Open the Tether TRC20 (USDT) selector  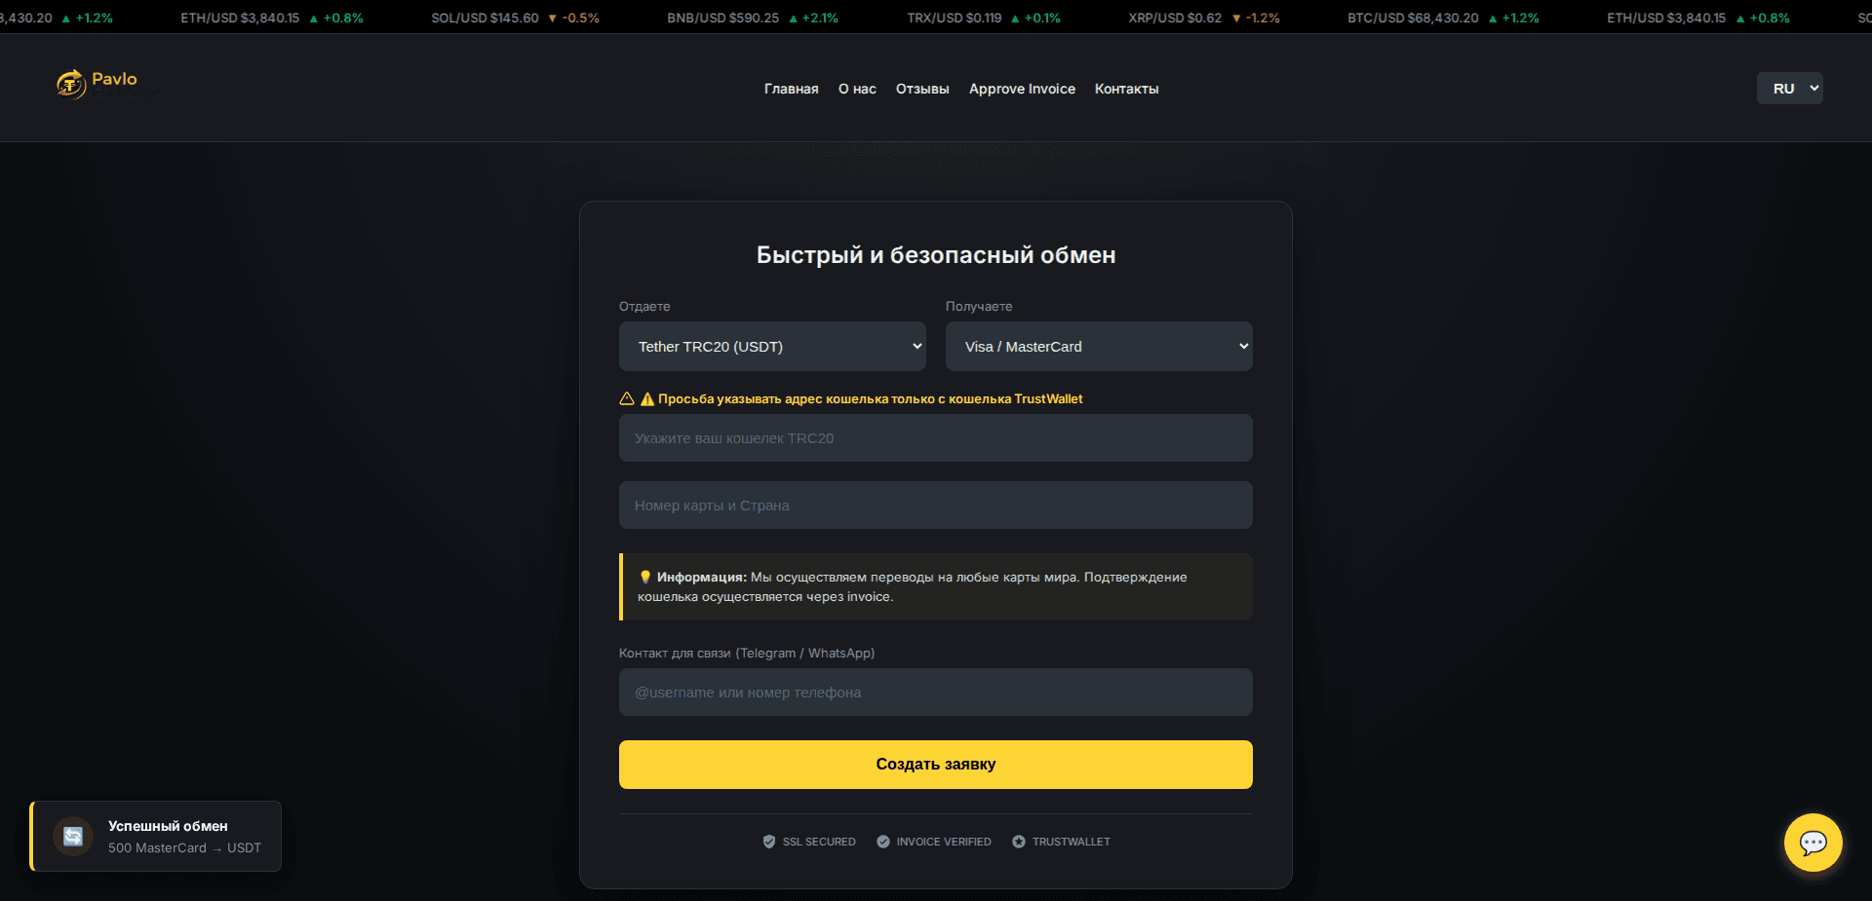(x=771, y=346)
